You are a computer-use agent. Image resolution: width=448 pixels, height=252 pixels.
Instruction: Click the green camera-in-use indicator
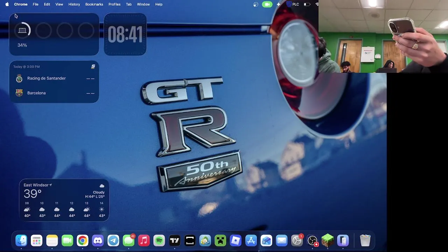267,4
